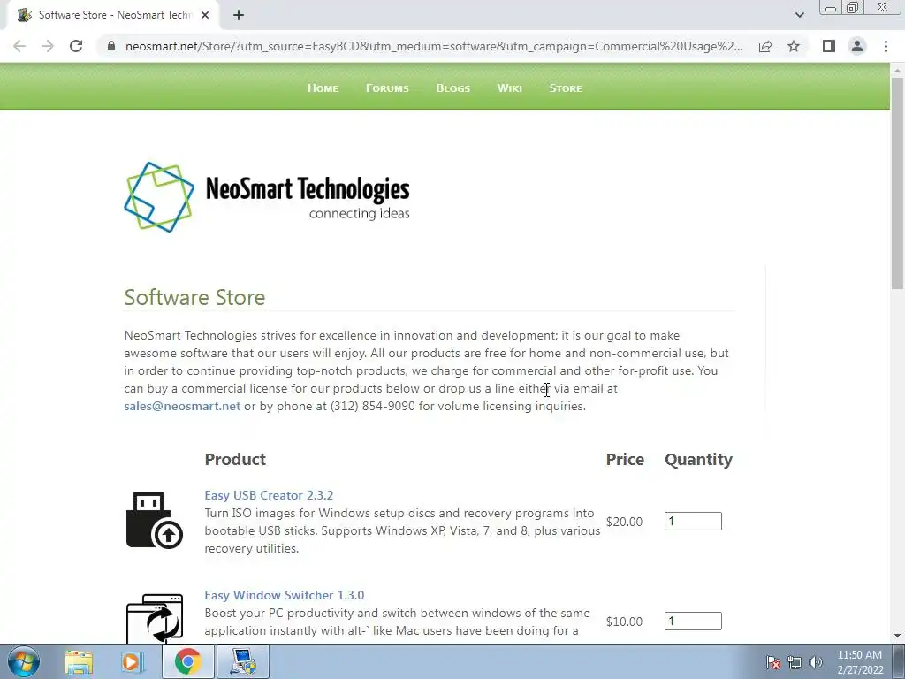Open a new tab with the plus button
905x679 pixels.
(239, 15)
